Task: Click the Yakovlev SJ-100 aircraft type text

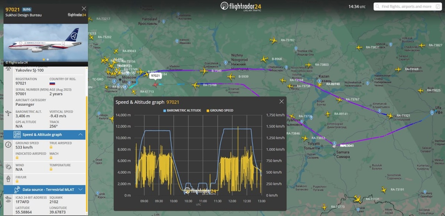Action: pos(30,70)
